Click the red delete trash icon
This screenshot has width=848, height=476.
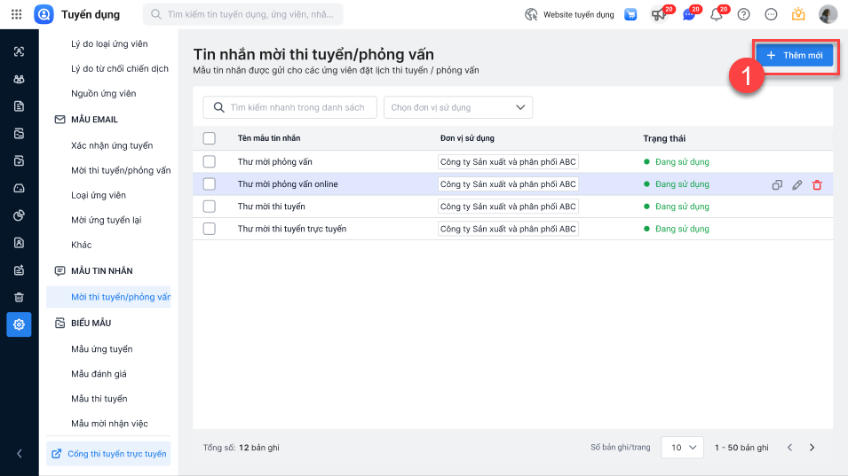817,184
